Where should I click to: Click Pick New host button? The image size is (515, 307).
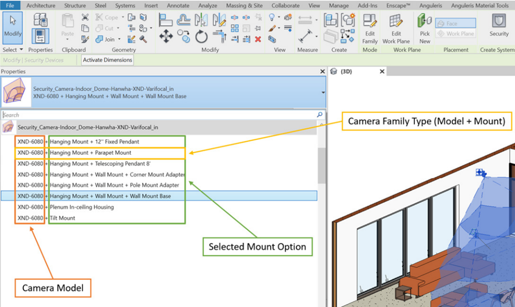click(424, 29)
